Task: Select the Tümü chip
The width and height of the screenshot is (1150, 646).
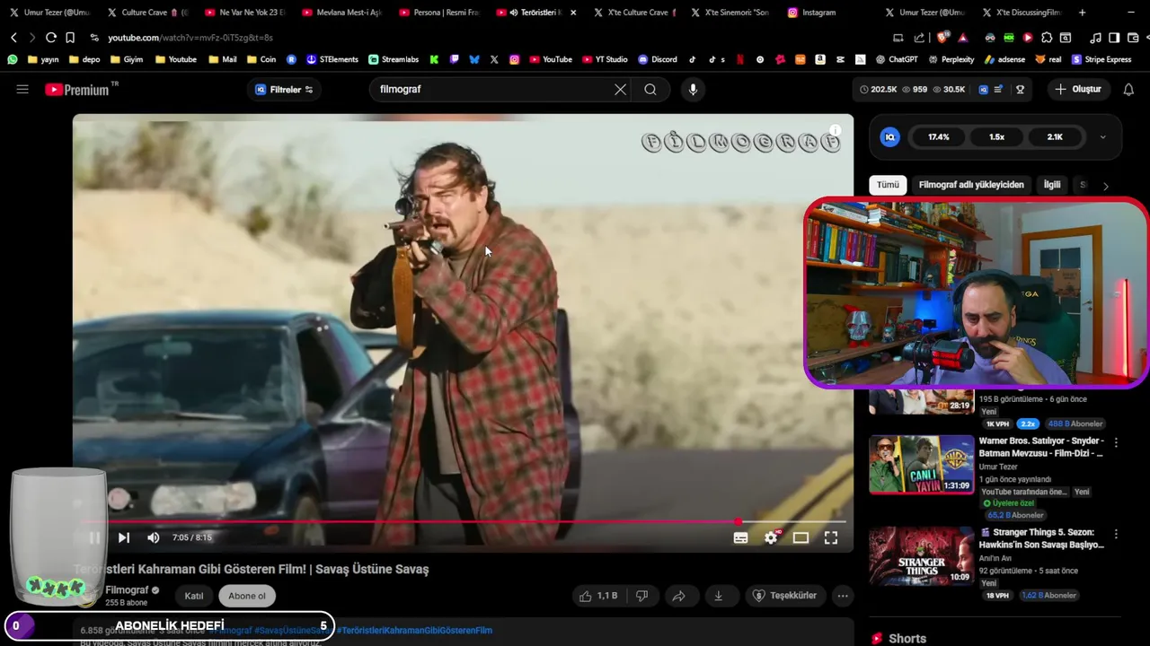Action: click(888, 185)
